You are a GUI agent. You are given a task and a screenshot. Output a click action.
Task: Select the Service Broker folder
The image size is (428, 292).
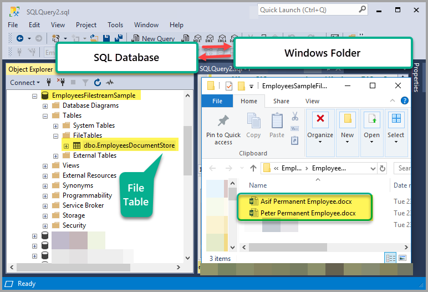coord(83,205)
